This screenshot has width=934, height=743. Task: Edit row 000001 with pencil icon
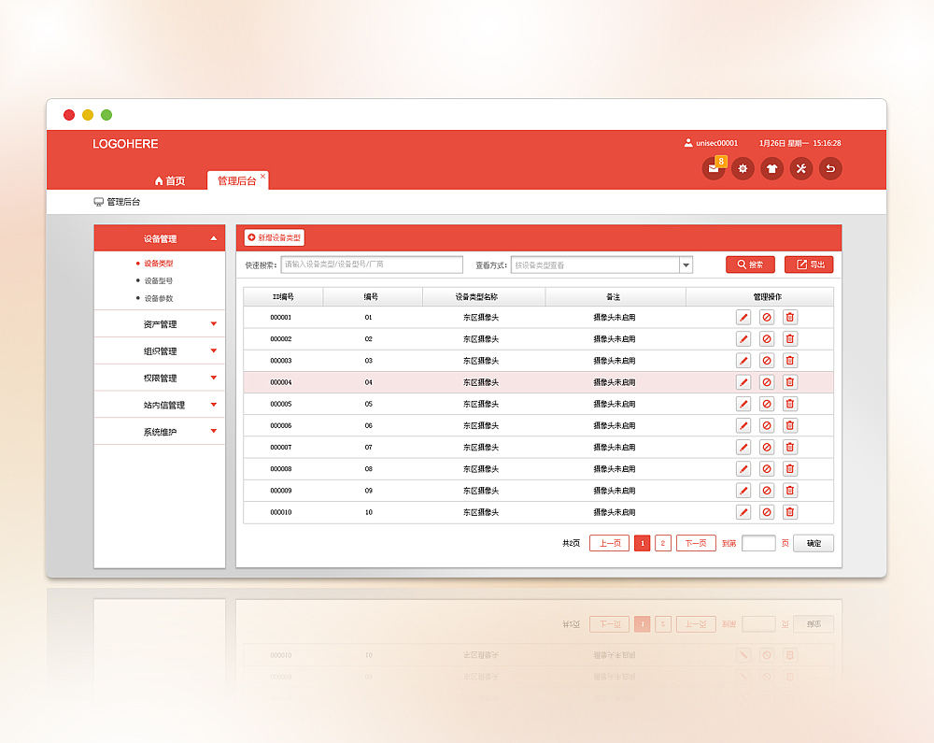tap(743, 317)
